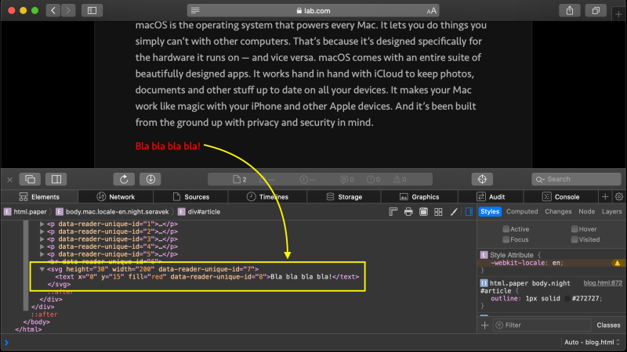627x352 pixels.
Task: Expand the p data-reader-unique-id="3" node
Action: tap(42, 239)
